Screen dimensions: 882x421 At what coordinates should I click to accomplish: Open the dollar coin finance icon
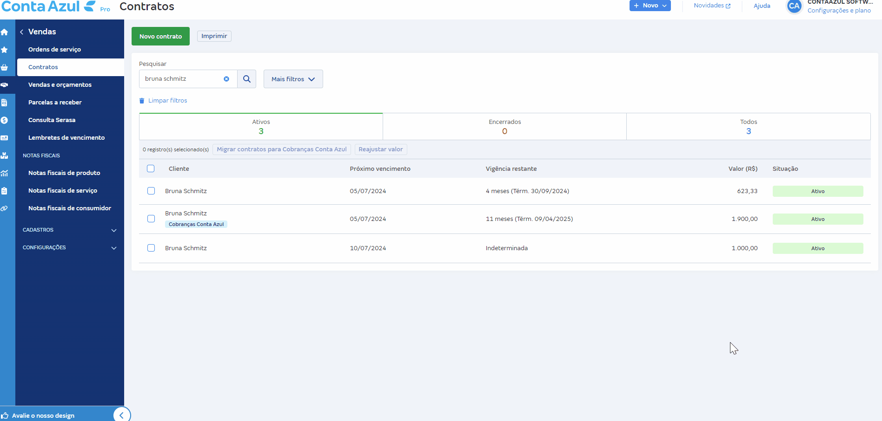point(4,120)
